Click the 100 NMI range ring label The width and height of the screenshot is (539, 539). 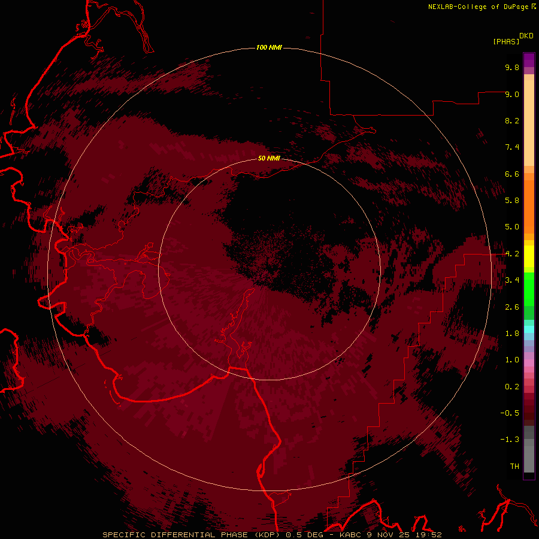[269, 47]
